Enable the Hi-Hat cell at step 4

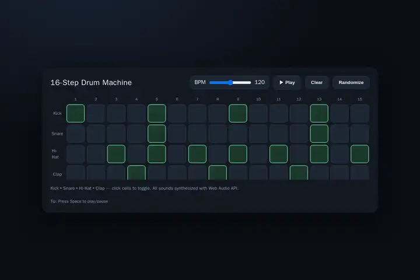[x=136, y=154]
